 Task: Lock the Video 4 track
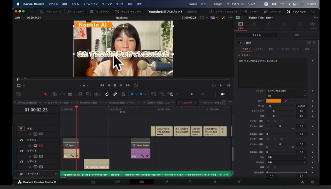(x=30, y=156)
